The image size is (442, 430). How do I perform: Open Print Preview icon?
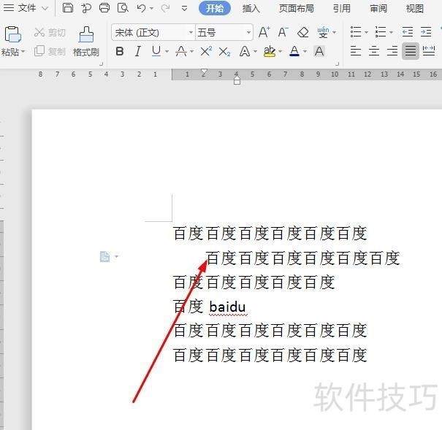tap(123, 8)
